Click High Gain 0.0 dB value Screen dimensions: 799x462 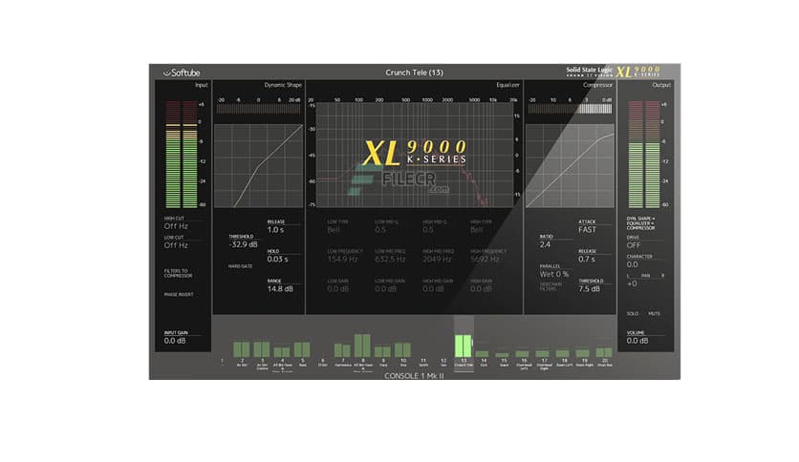pos(481,289)
